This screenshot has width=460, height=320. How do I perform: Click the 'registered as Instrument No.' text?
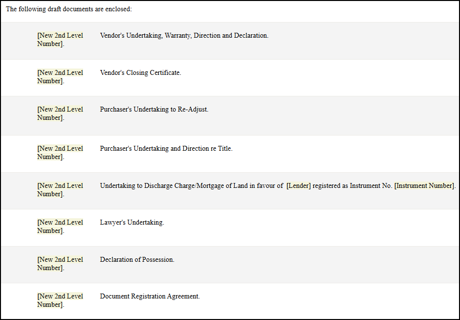click(352, 186)
